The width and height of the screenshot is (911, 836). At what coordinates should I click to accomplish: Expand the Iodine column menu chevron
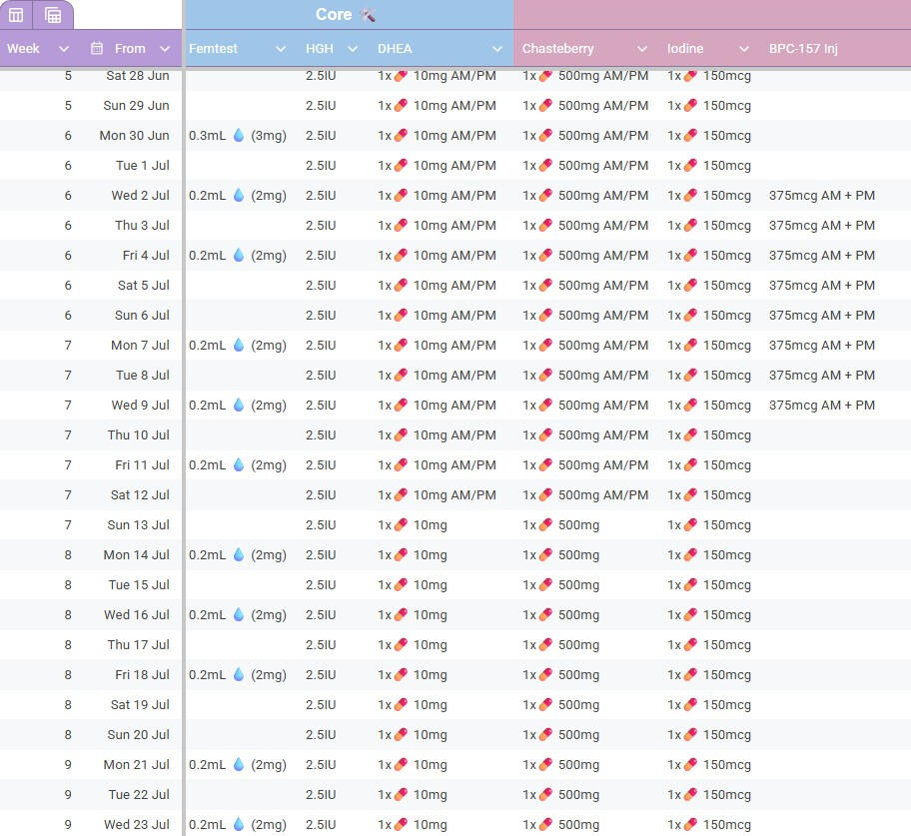(743, 49)
